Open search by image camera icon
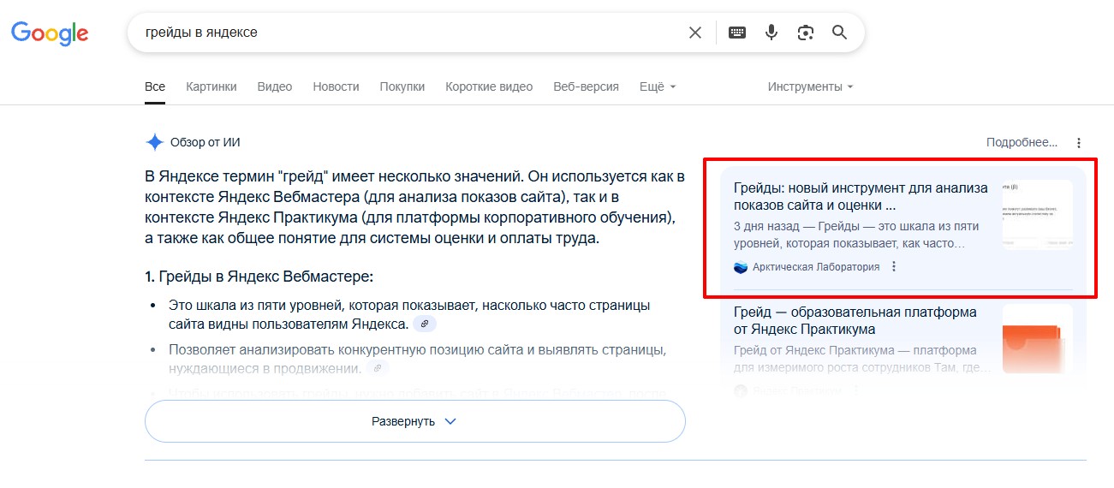 click(805, 33)
